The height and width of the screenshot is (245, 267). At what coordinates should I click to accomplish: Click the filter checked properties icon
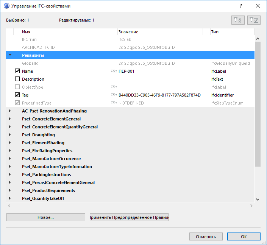254,20
